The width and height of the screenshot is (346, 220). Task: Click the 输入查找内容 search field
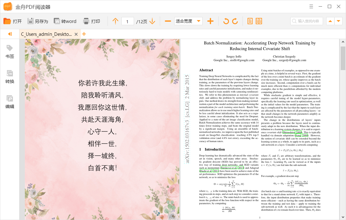tap(307, 21)
